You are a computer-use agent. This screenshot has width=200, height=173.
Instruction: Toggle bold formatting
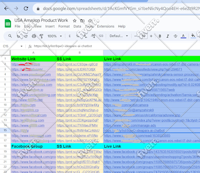[160, 36]
